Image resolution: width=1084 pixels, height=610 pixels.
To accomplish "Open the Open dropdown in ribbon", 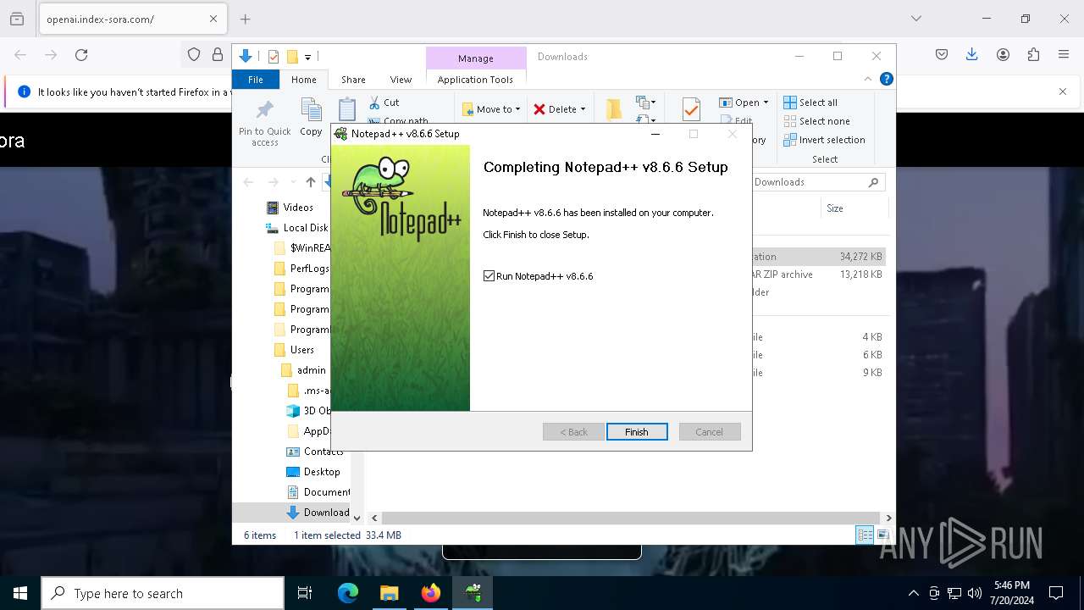I will (744, 103).
